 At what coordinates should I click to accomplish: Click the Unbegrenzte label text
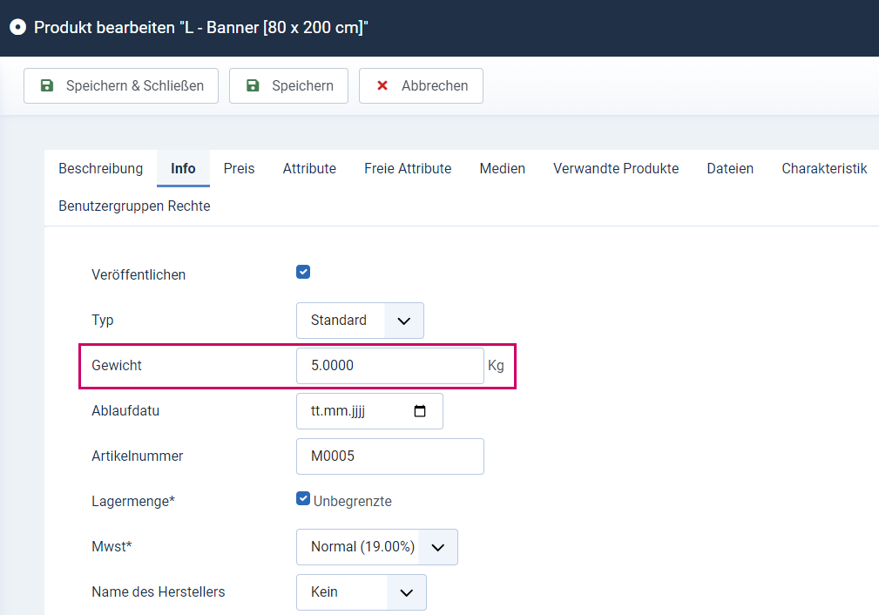click(353, 501)
